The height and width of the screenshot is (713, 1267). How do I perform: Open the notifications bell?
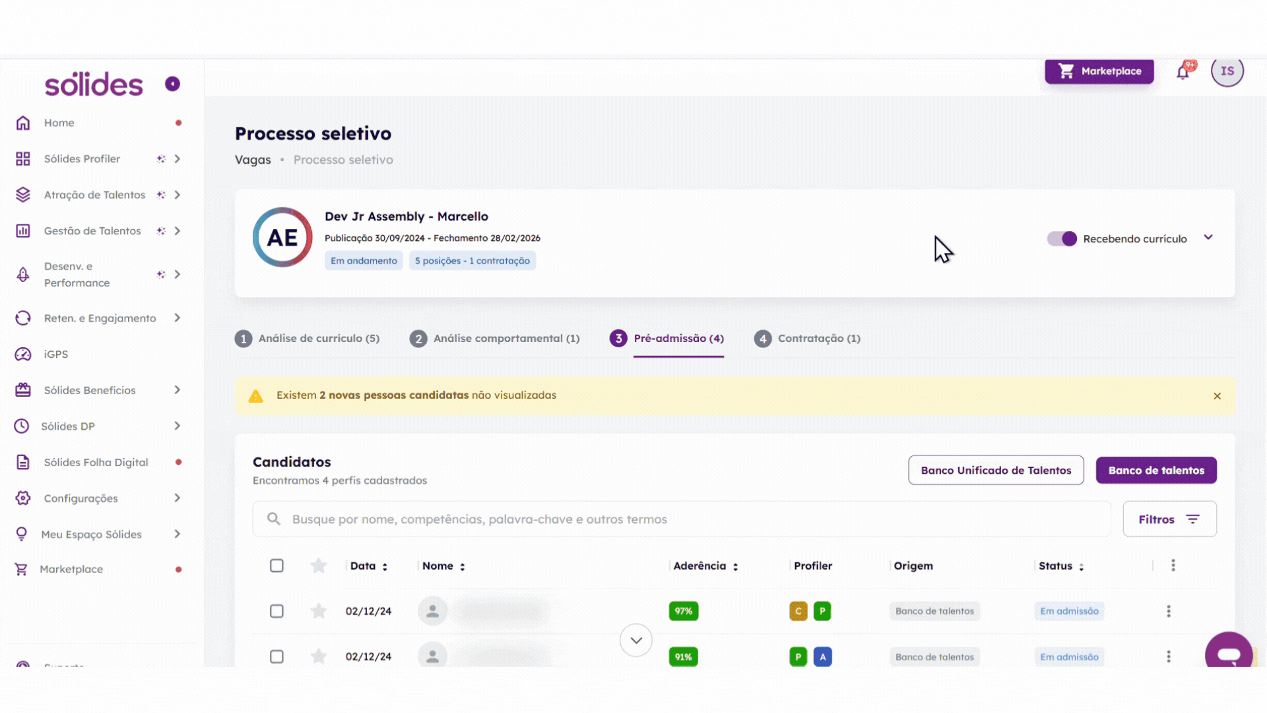(1183, 72)
